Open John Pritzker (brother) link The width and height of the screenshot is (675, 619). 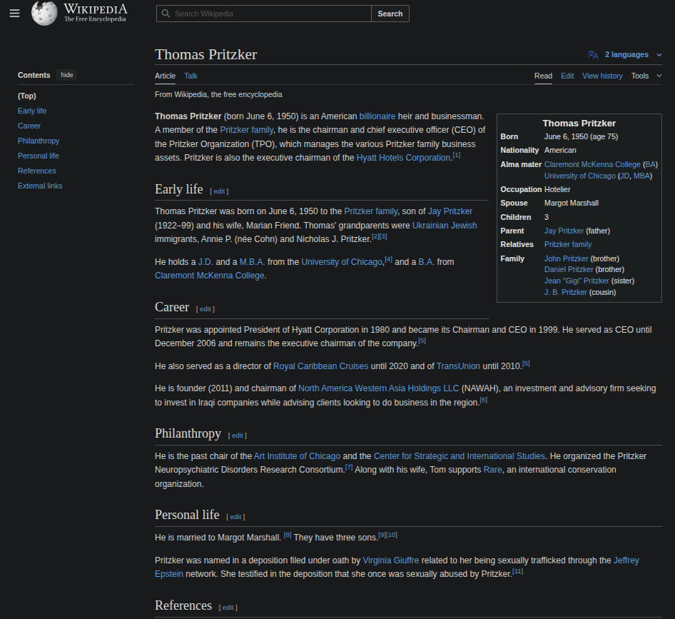[x=566, y=258]
